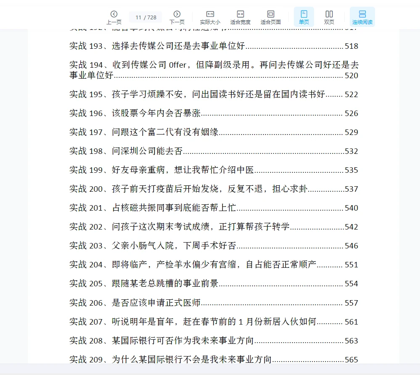Open TOC entry 实战 197 富二代姻缘
The height and width of the screenshot is (375, 420).
coord(214,132)
